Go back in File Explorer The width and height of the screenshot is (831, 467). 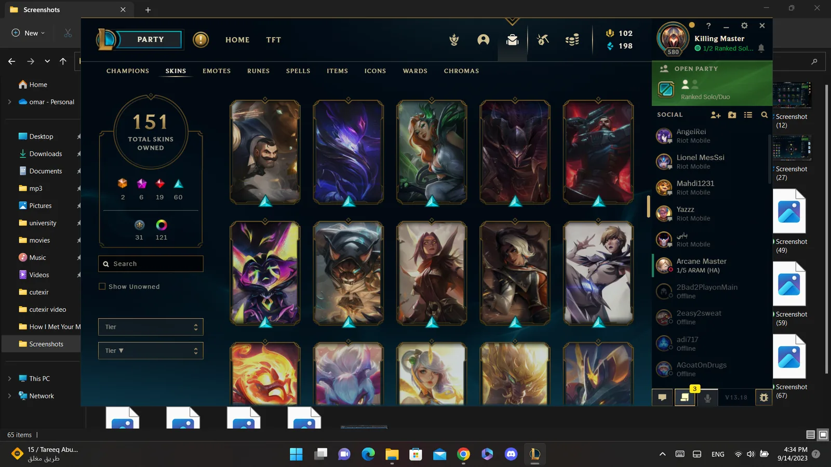click(11, 61)
